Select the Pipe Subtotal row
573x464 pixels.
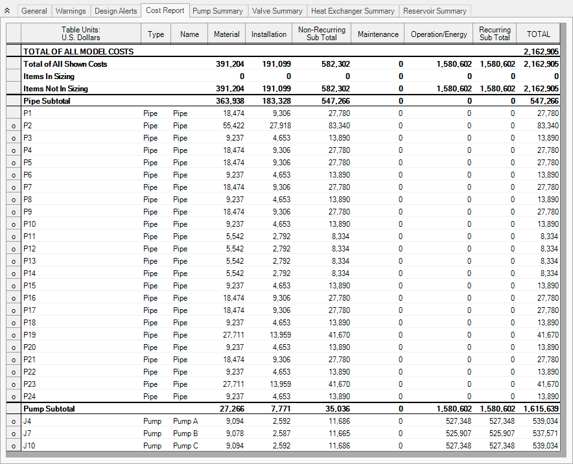tap(283, 101)
